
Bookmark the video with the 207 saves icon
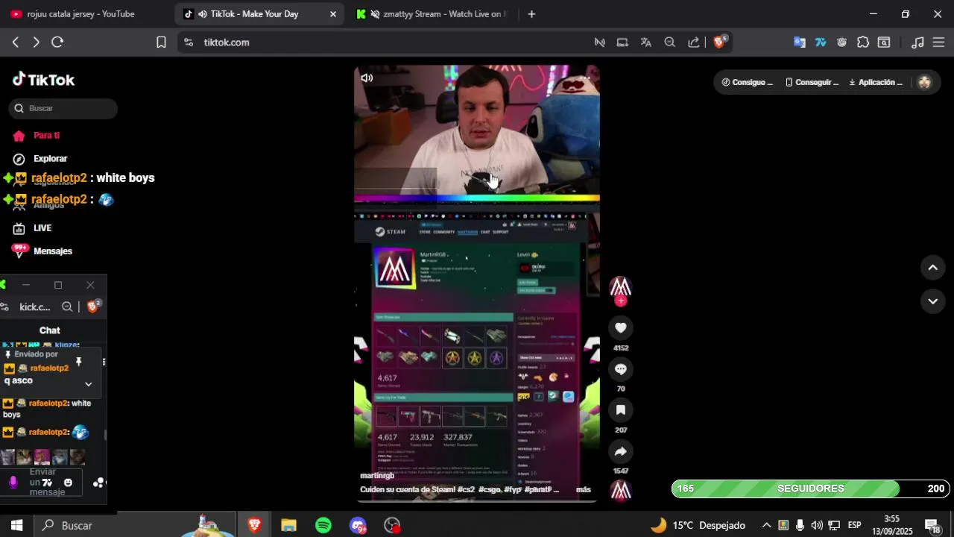click(620, 410)
